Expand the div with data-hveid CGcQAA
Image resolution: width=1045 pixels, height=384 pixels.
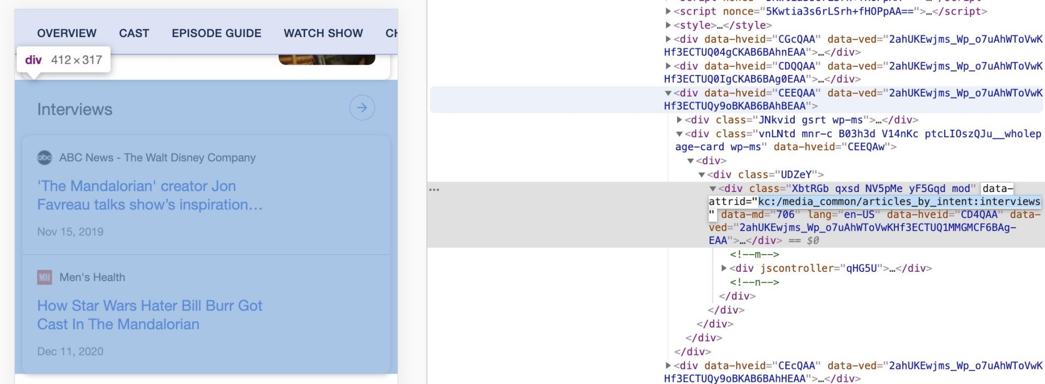tap(668, 39)
